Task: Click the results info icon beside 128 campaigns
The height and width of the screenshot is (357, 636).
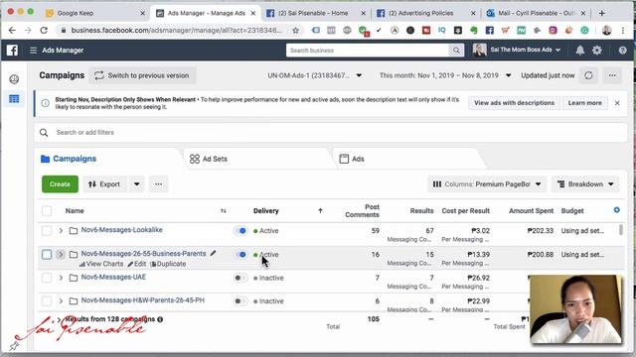Action: click(160, 319)
